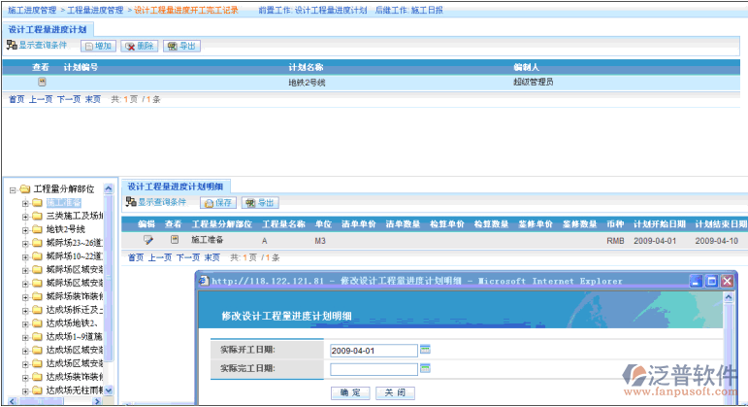Click the edit pencil icon for 施工准备 row
Image resolution: width=748 pixels, height=407 pixels.
click(148, 239)
